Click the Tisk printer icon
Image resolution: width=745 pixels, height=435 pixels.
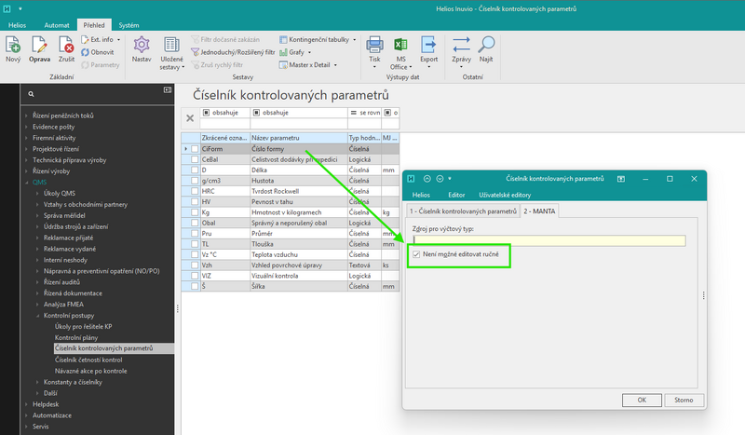tap(374, 45)
